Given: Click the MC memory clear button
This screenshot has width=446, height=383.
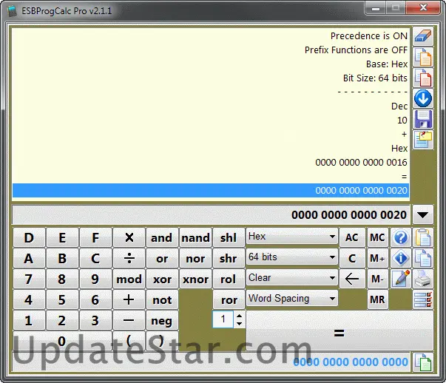Looking at the screenshot, I should coord(377,237).
